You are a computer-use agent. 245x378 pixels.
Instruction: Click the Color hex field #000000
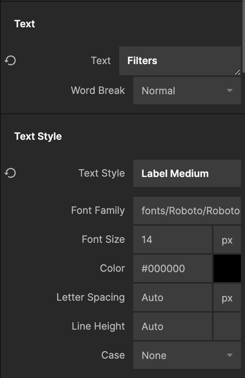pos(173,268)
